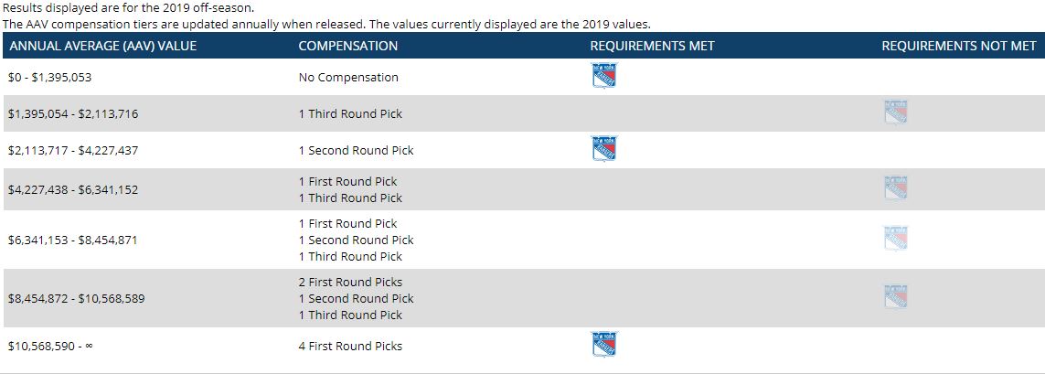Click the 4 First Round Picks cell
This screenshot has height=374, width=1045.
[350, 347]
